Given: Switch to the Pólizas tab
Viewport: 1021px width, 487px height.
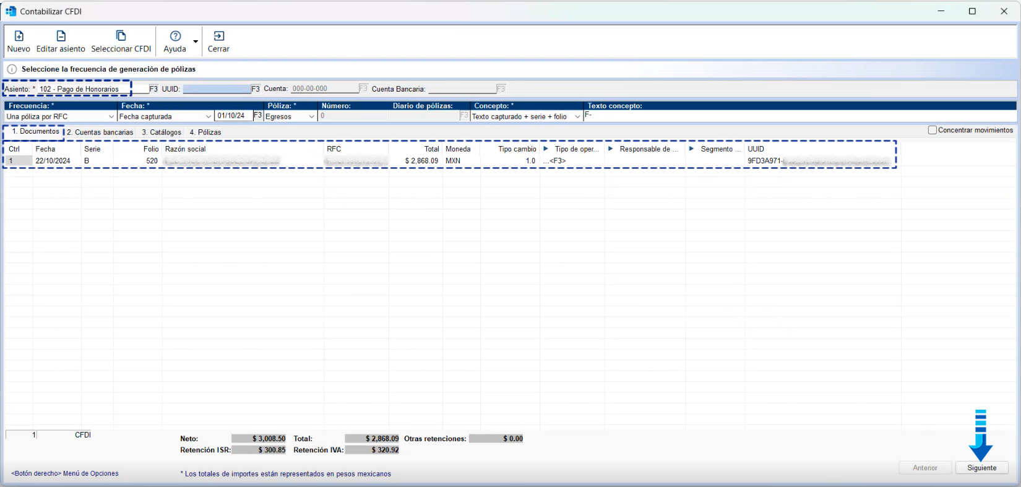Looking at the screenshot, I should (205, 132).
